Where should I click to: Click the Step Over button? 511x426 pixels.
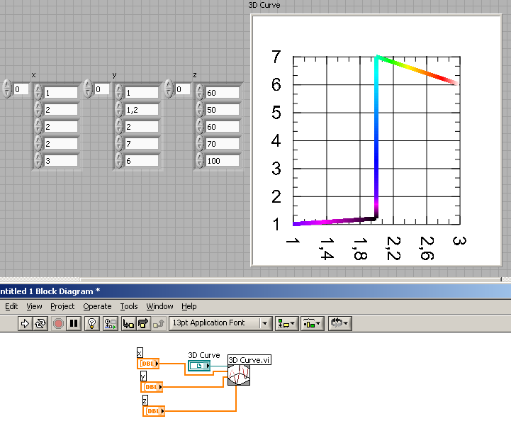[143, 323]
